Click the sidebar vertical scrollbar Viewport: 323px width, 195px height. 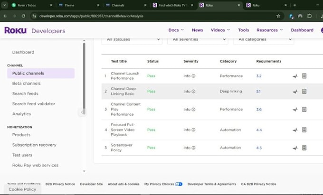(84, 75)
